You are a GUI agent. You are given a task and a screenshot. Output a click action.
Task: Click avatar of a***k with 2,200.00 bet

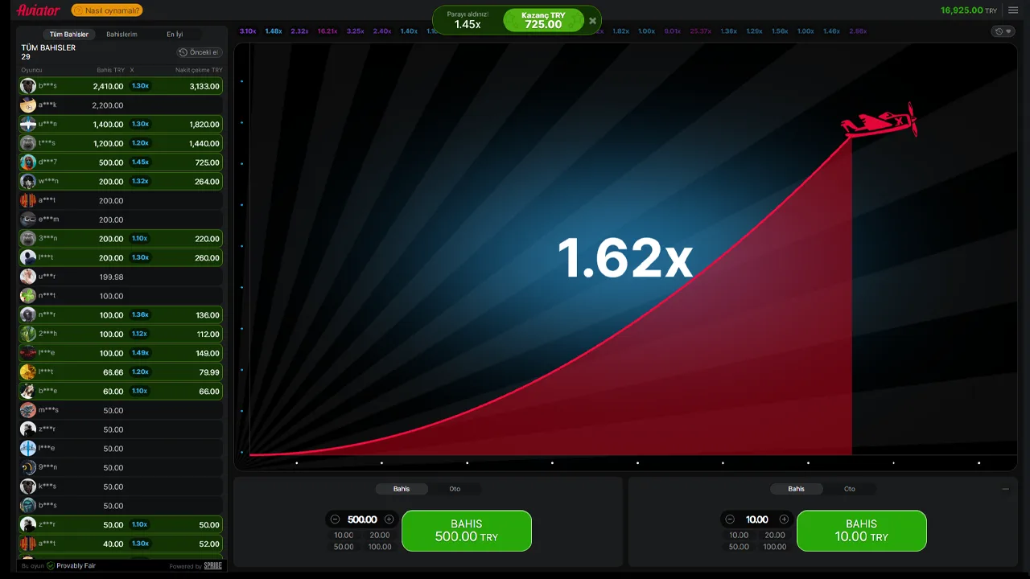(28, 105)
